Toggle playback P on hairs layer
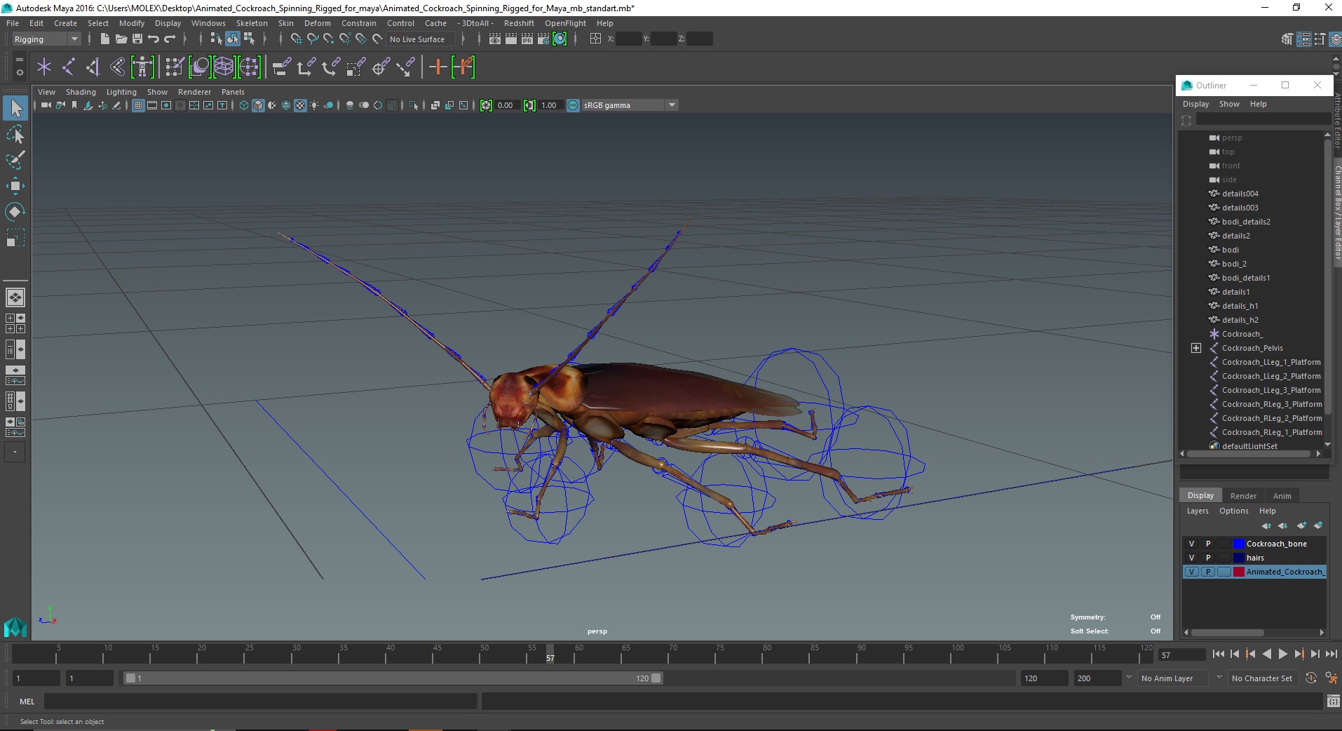 (x=1207, y=558)
